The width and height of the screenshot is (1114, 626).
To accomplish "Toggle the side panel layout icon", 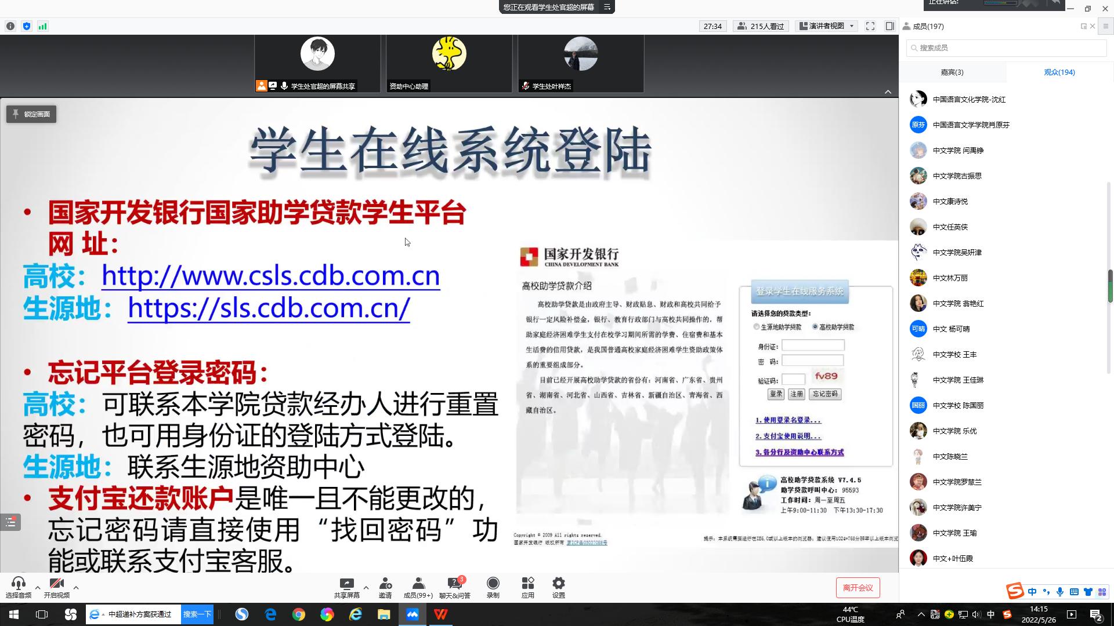I will coord(889,26).
